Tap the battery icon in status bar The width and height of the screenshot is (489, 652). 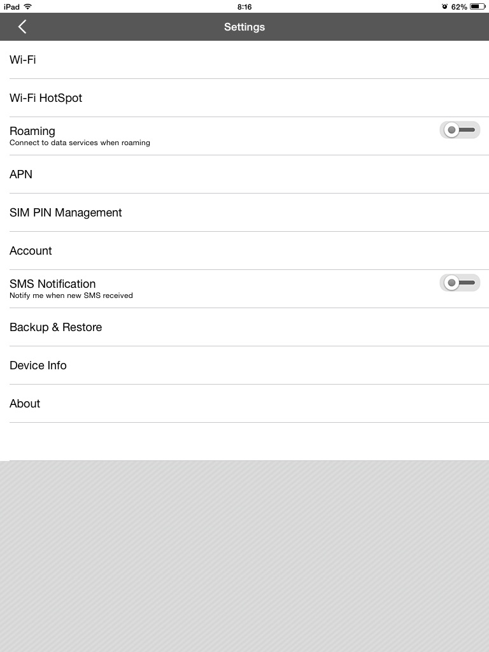[478, 6]
